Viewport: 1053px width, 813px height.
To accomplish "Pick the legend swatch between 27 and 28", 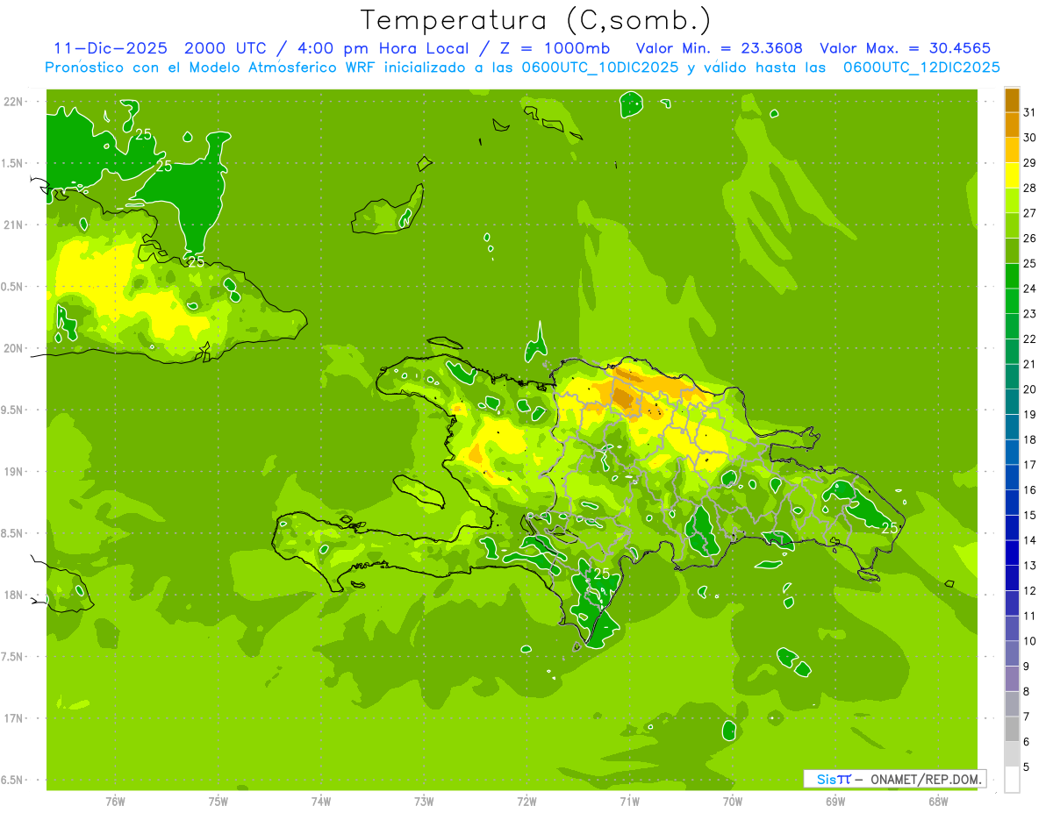I will [1012, 201].
